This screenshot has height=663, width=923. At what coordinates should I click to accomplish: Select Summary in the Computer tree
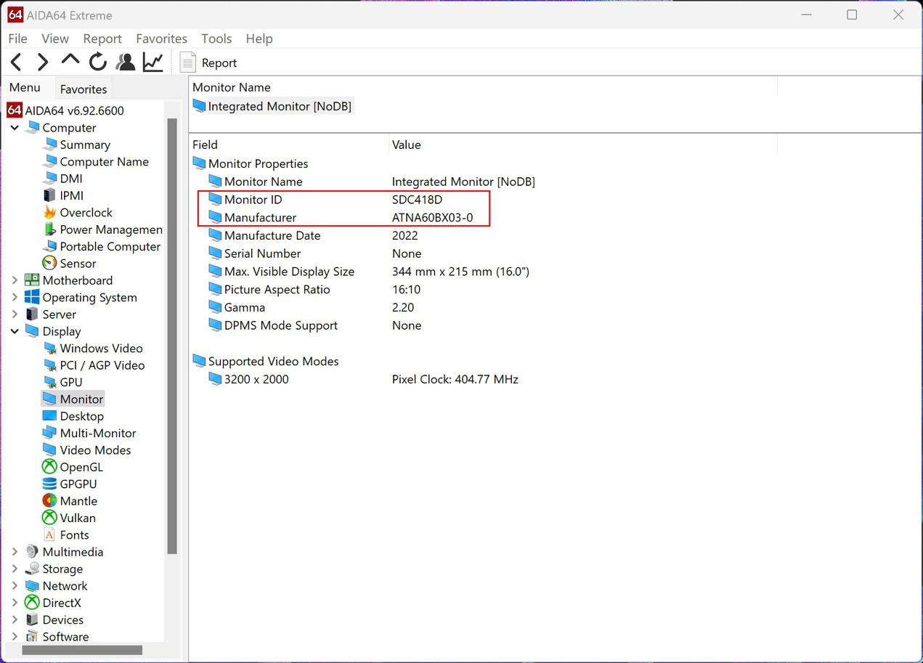(85, 145)
